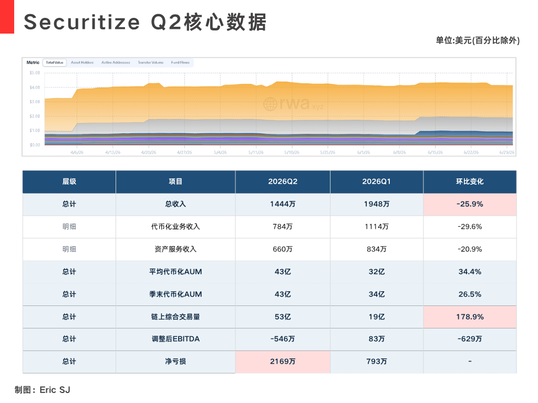Click the '总收入' row label
Image resolution: width=538 pixels, height=403 pixels.
175,204
